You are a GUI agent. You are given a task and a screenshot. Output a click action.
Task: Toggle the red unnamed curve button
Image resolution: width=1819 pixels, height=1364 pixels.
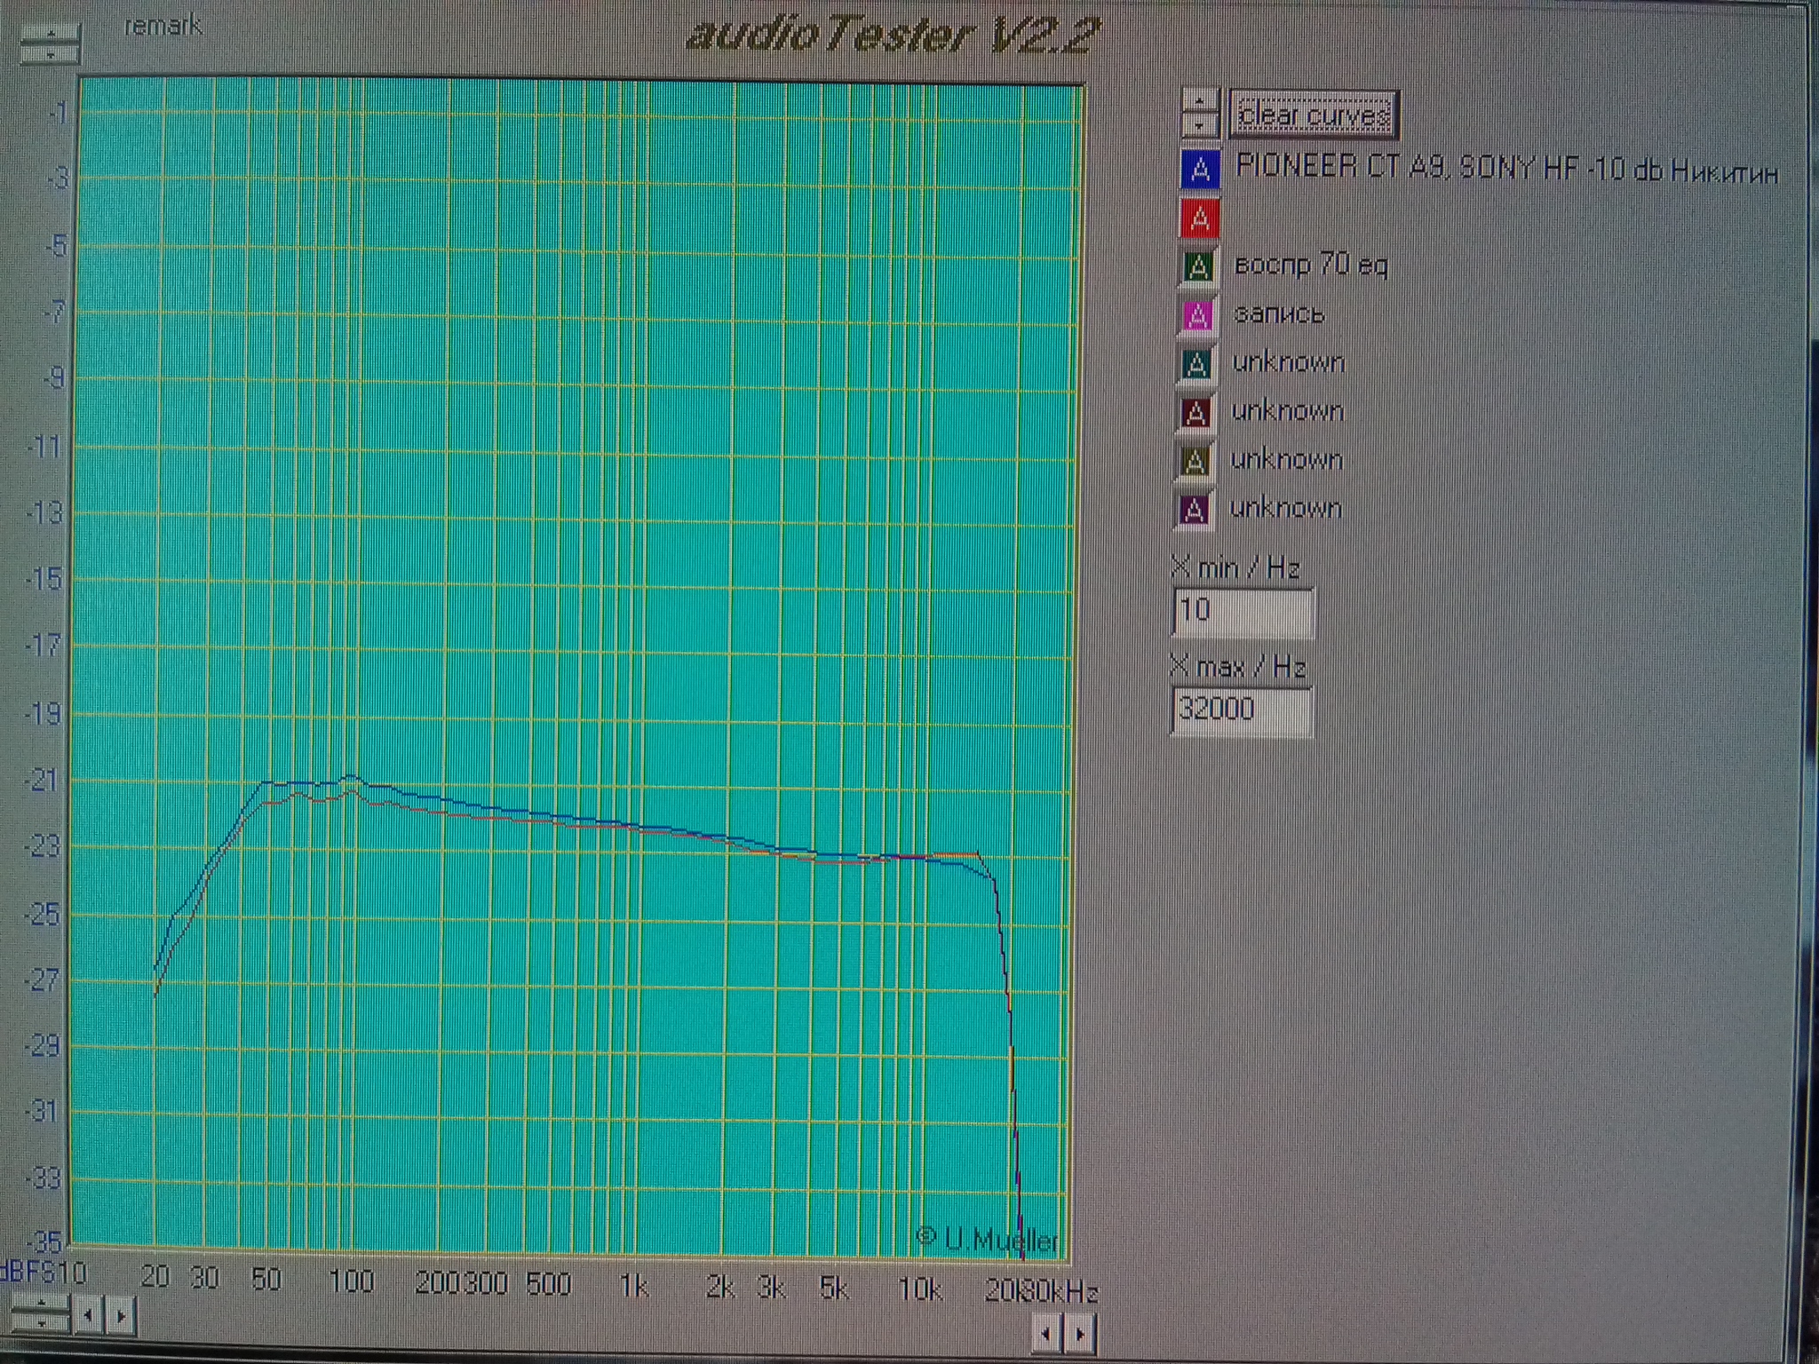tap(1199, 218)
